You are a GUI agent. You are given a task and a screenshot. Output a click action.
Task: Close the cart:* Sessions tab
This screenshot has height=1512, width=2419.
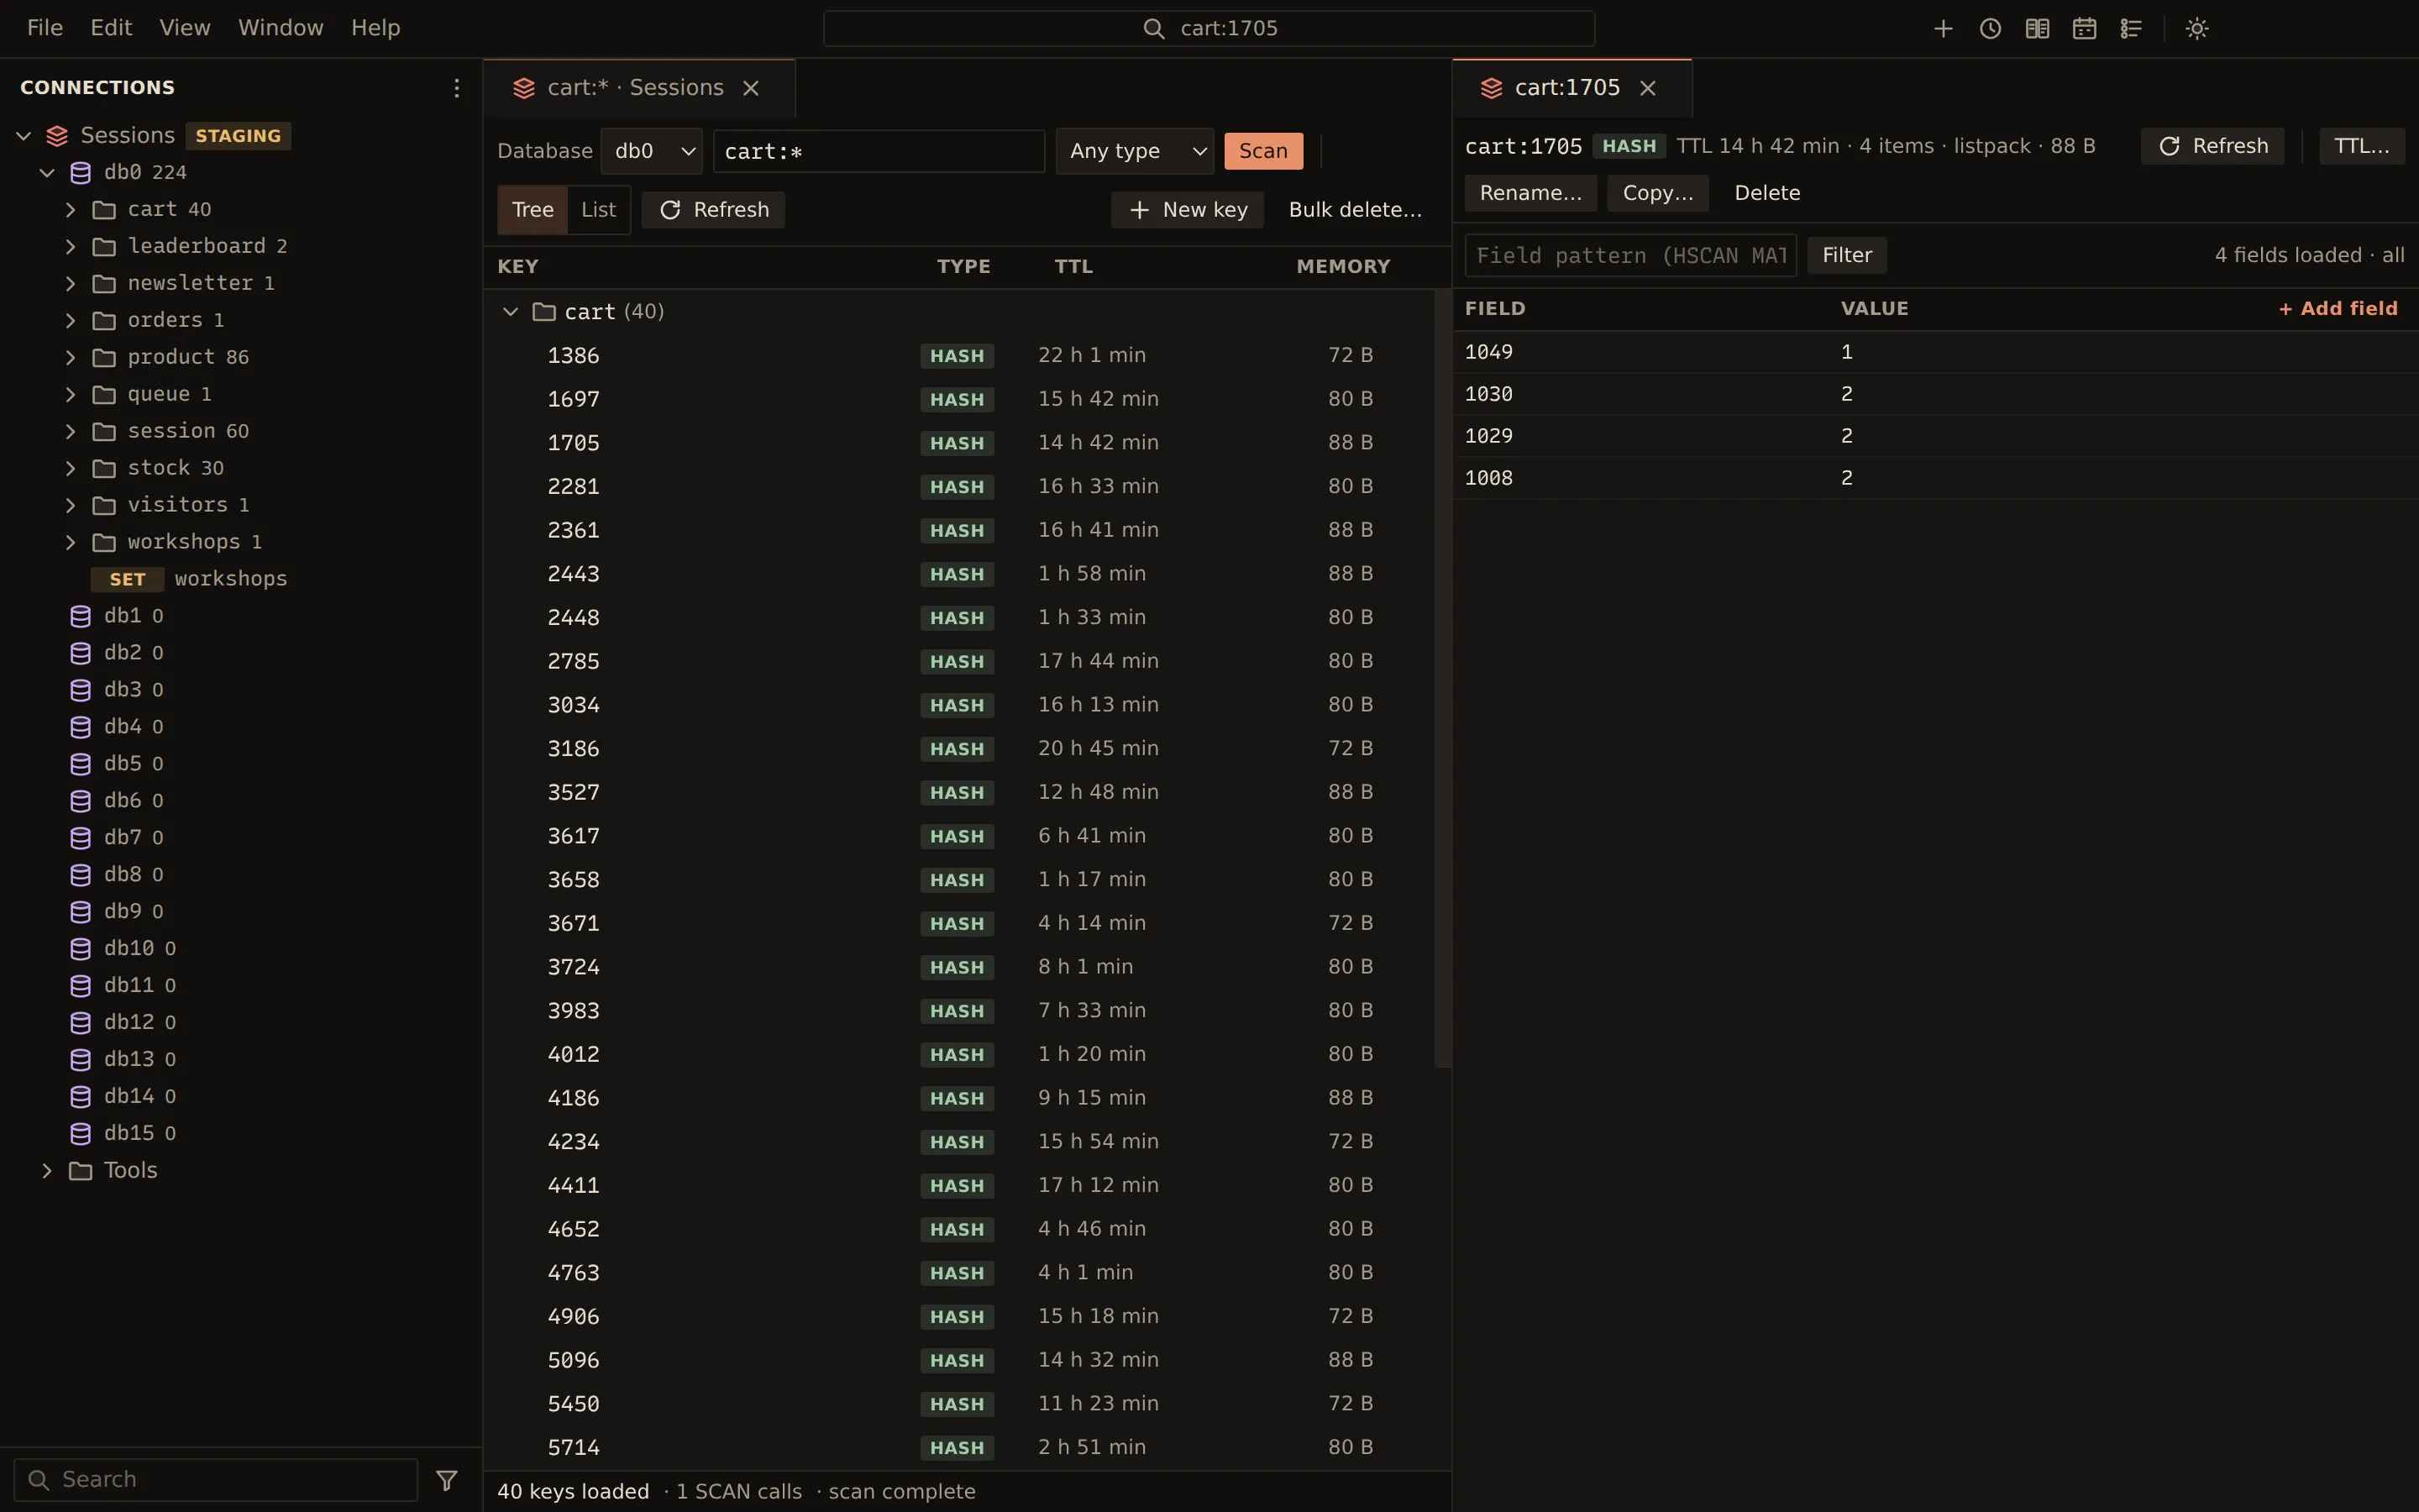(x=751, y=88)
